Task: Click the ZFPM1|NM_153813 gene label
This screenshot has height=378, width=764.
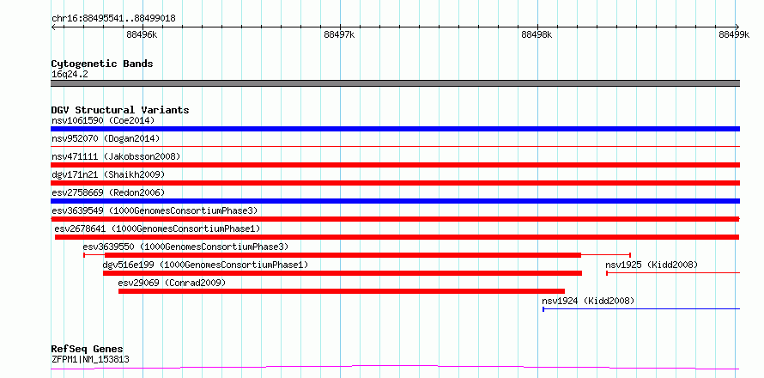Action: (x=90, y=360)
